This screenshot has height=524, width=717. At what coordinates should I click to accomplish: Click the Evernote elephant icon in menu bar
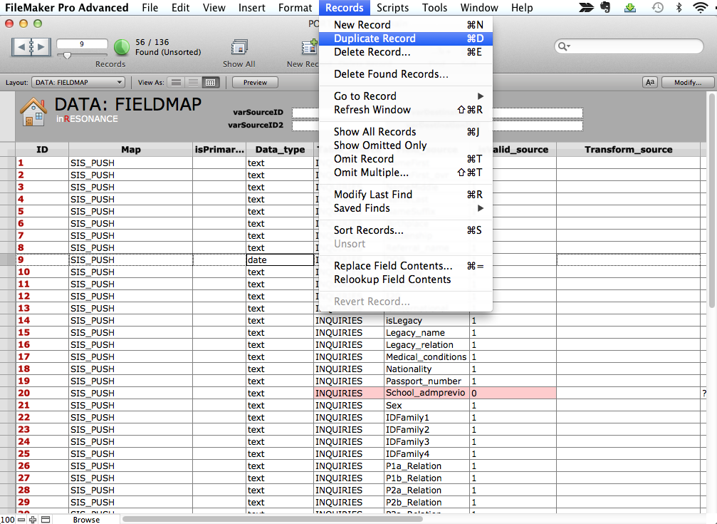pyautogui.click(x=606, y=7)
